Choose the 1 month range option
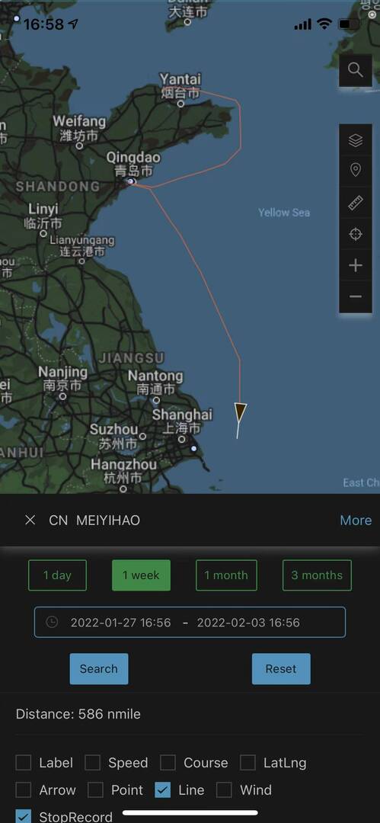Image resolution: width=380 pixels, height=823 pixels. click(226, 575)
